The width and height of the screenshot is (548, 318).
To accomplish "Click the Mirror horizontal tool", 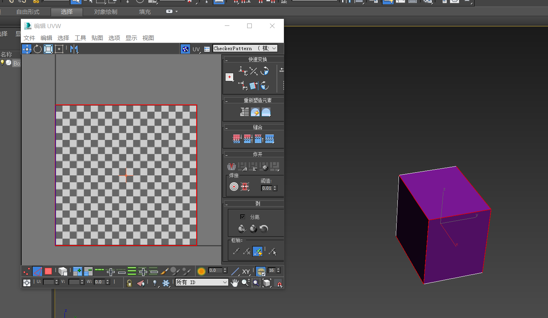I will (74, 49).
